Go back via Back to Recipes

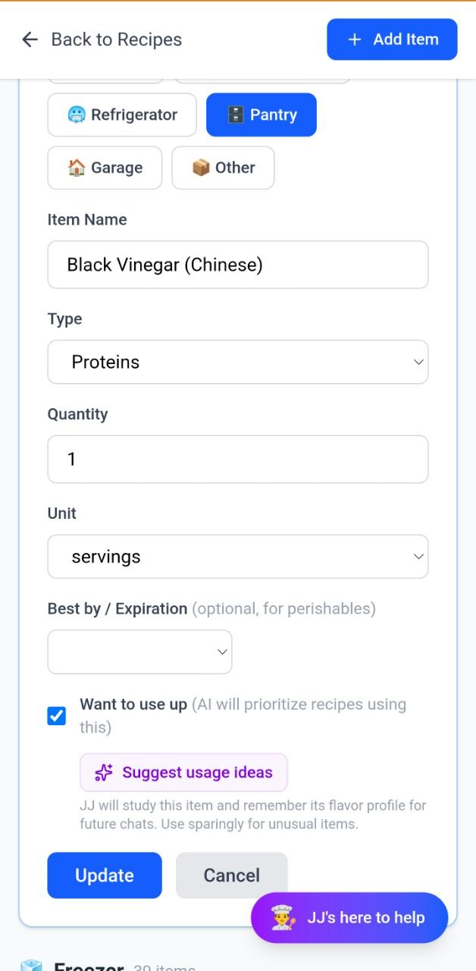(x=116, y=39)
